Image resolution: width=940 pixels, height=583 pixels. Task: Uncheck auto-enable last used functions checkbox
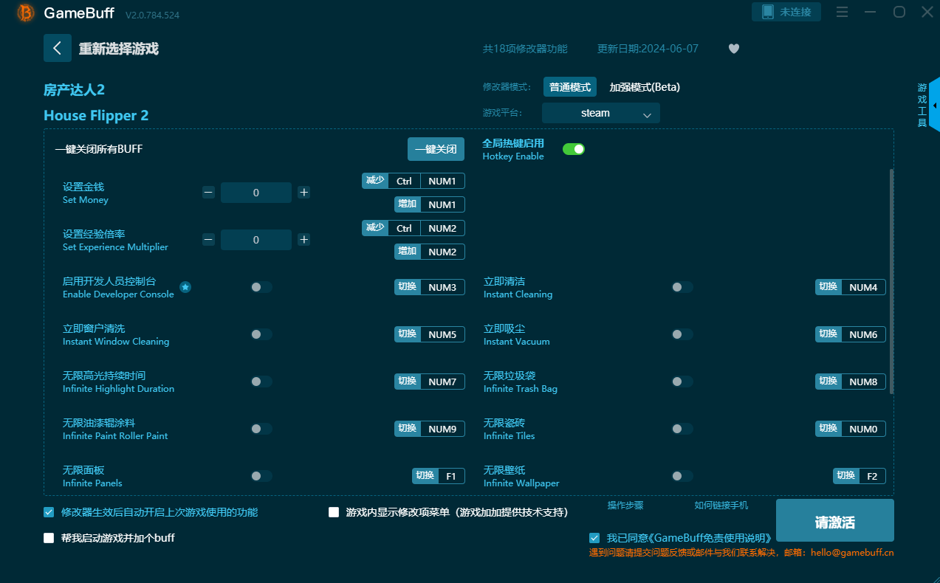pos(49,512)
